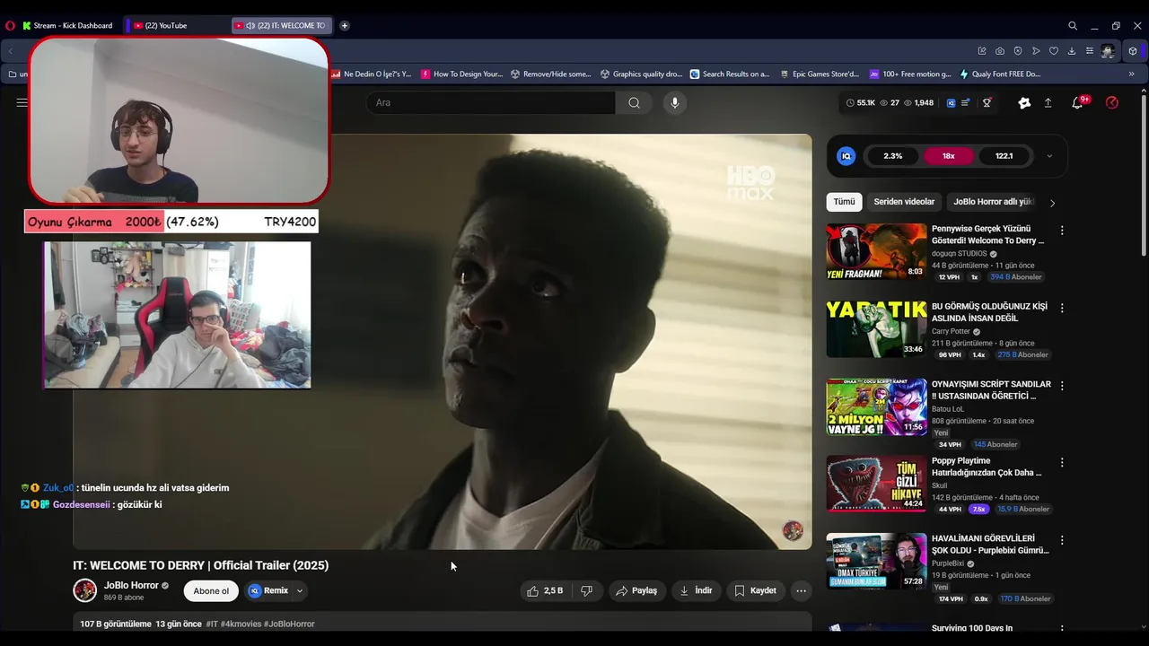Open the JoBlo Horror channel name link
This screenshot has height=646, width=1149.
pos(131,585)
